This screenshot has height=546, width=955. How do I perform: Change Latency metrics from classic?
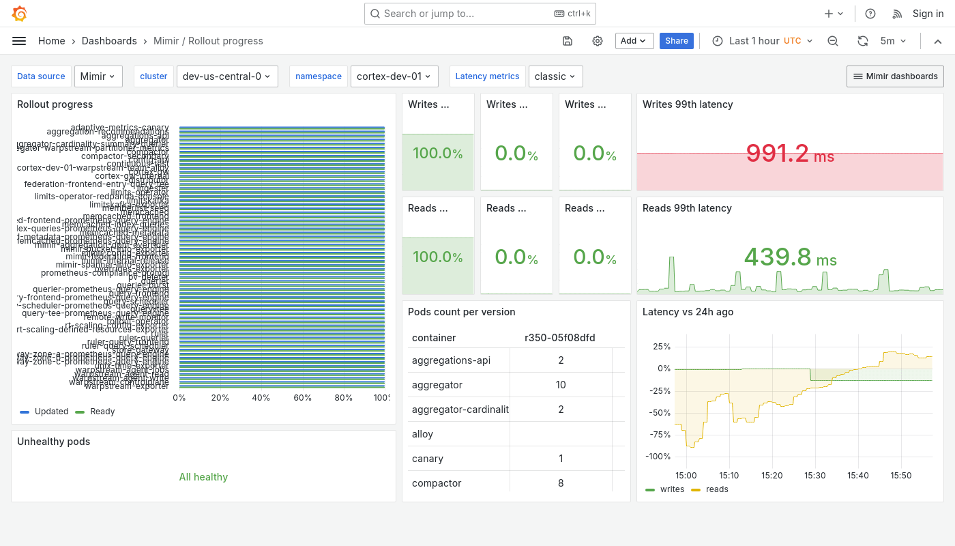(555, 76)
